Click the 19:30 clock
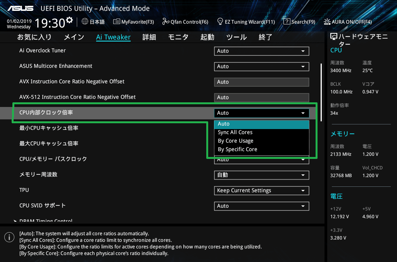Image resolution: width=397 pixels, height=262 pixels. pyautogui.click(x=50, y=23)
